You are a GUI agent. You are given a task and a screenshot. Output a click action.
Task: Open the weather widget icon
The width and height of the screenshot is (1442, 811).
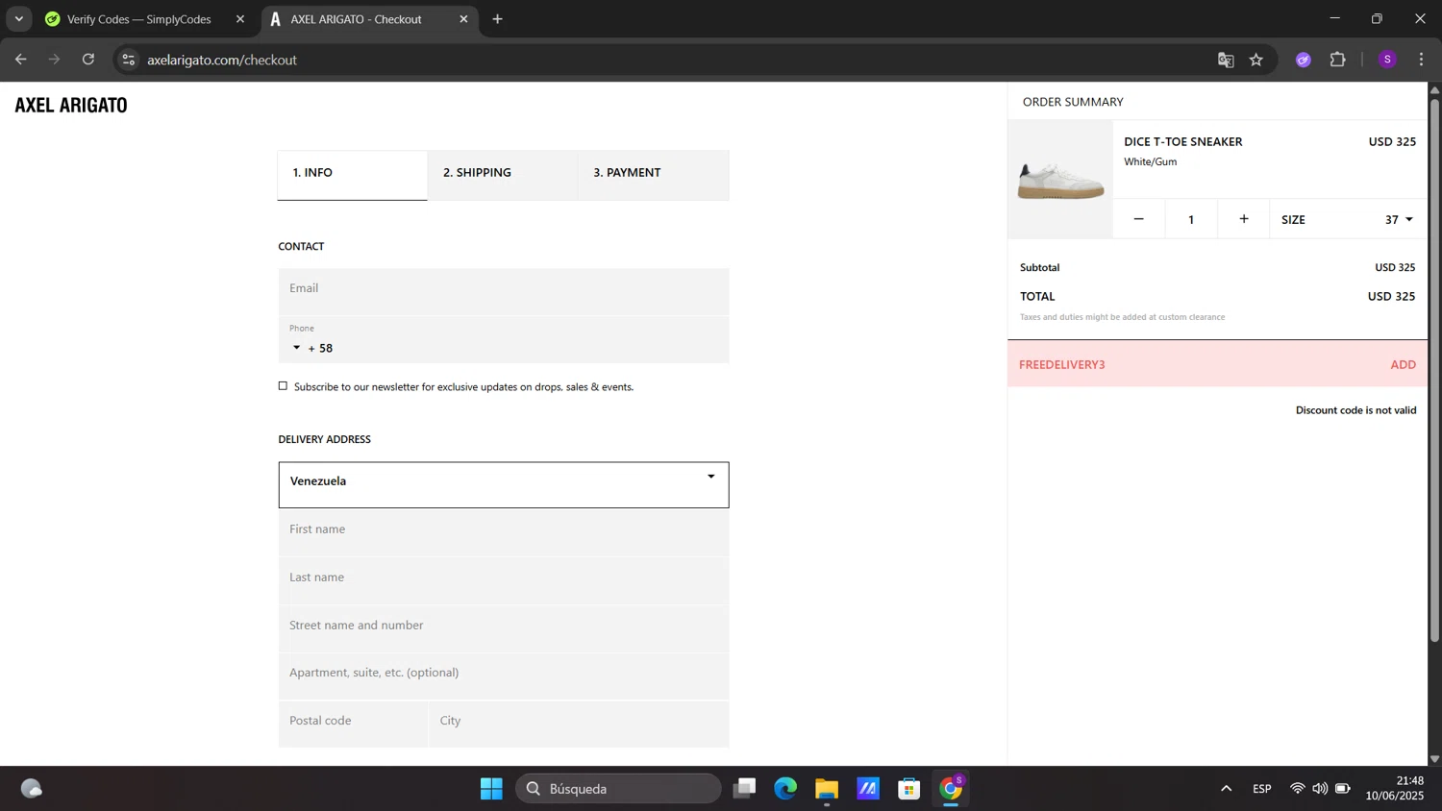pos(31,789)
